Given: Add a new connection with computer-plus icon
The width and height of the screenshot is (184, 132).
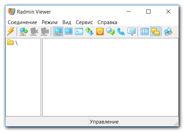Looking at the screenshot, I should 24,31.
